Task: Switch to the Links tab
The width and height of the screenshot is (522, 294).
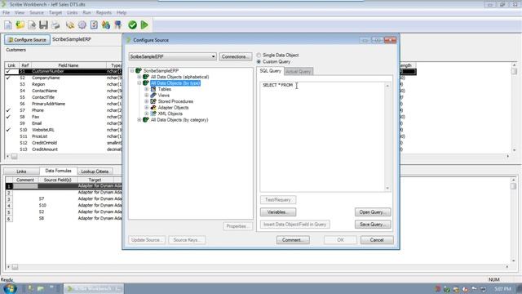Action: [x=21, y=171]
